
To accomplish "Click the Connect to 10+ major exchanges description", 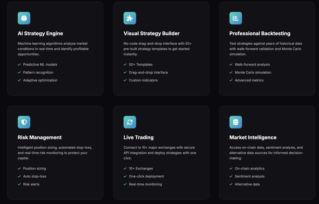I will click(160, 153).
